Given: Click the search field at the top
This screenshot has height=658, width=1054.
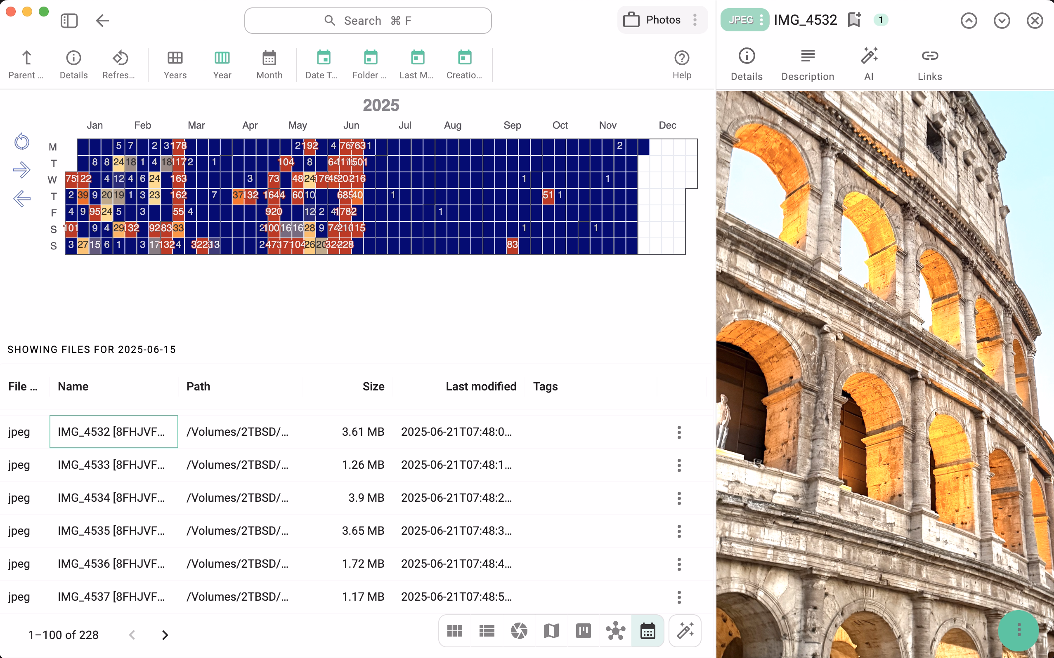Looking at the screenshot, I should [x=367, y=20].
